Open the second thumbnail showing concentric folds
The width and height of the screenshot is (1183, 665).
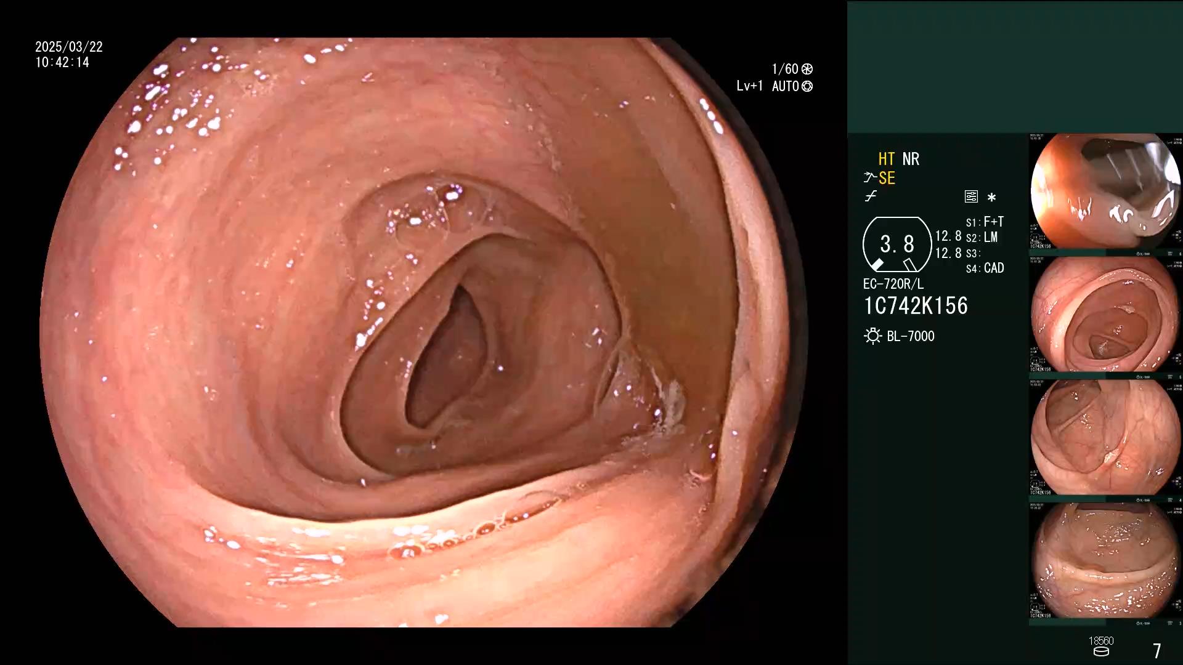pyautogui.click(x=1105, y=315)
